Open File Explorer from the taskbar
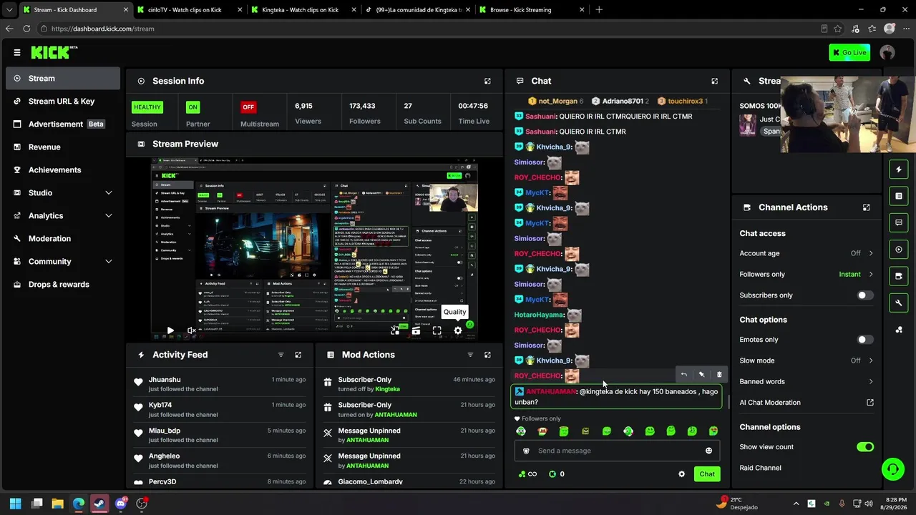The width and height of the screenshot is (916, 515). (58, 504)
